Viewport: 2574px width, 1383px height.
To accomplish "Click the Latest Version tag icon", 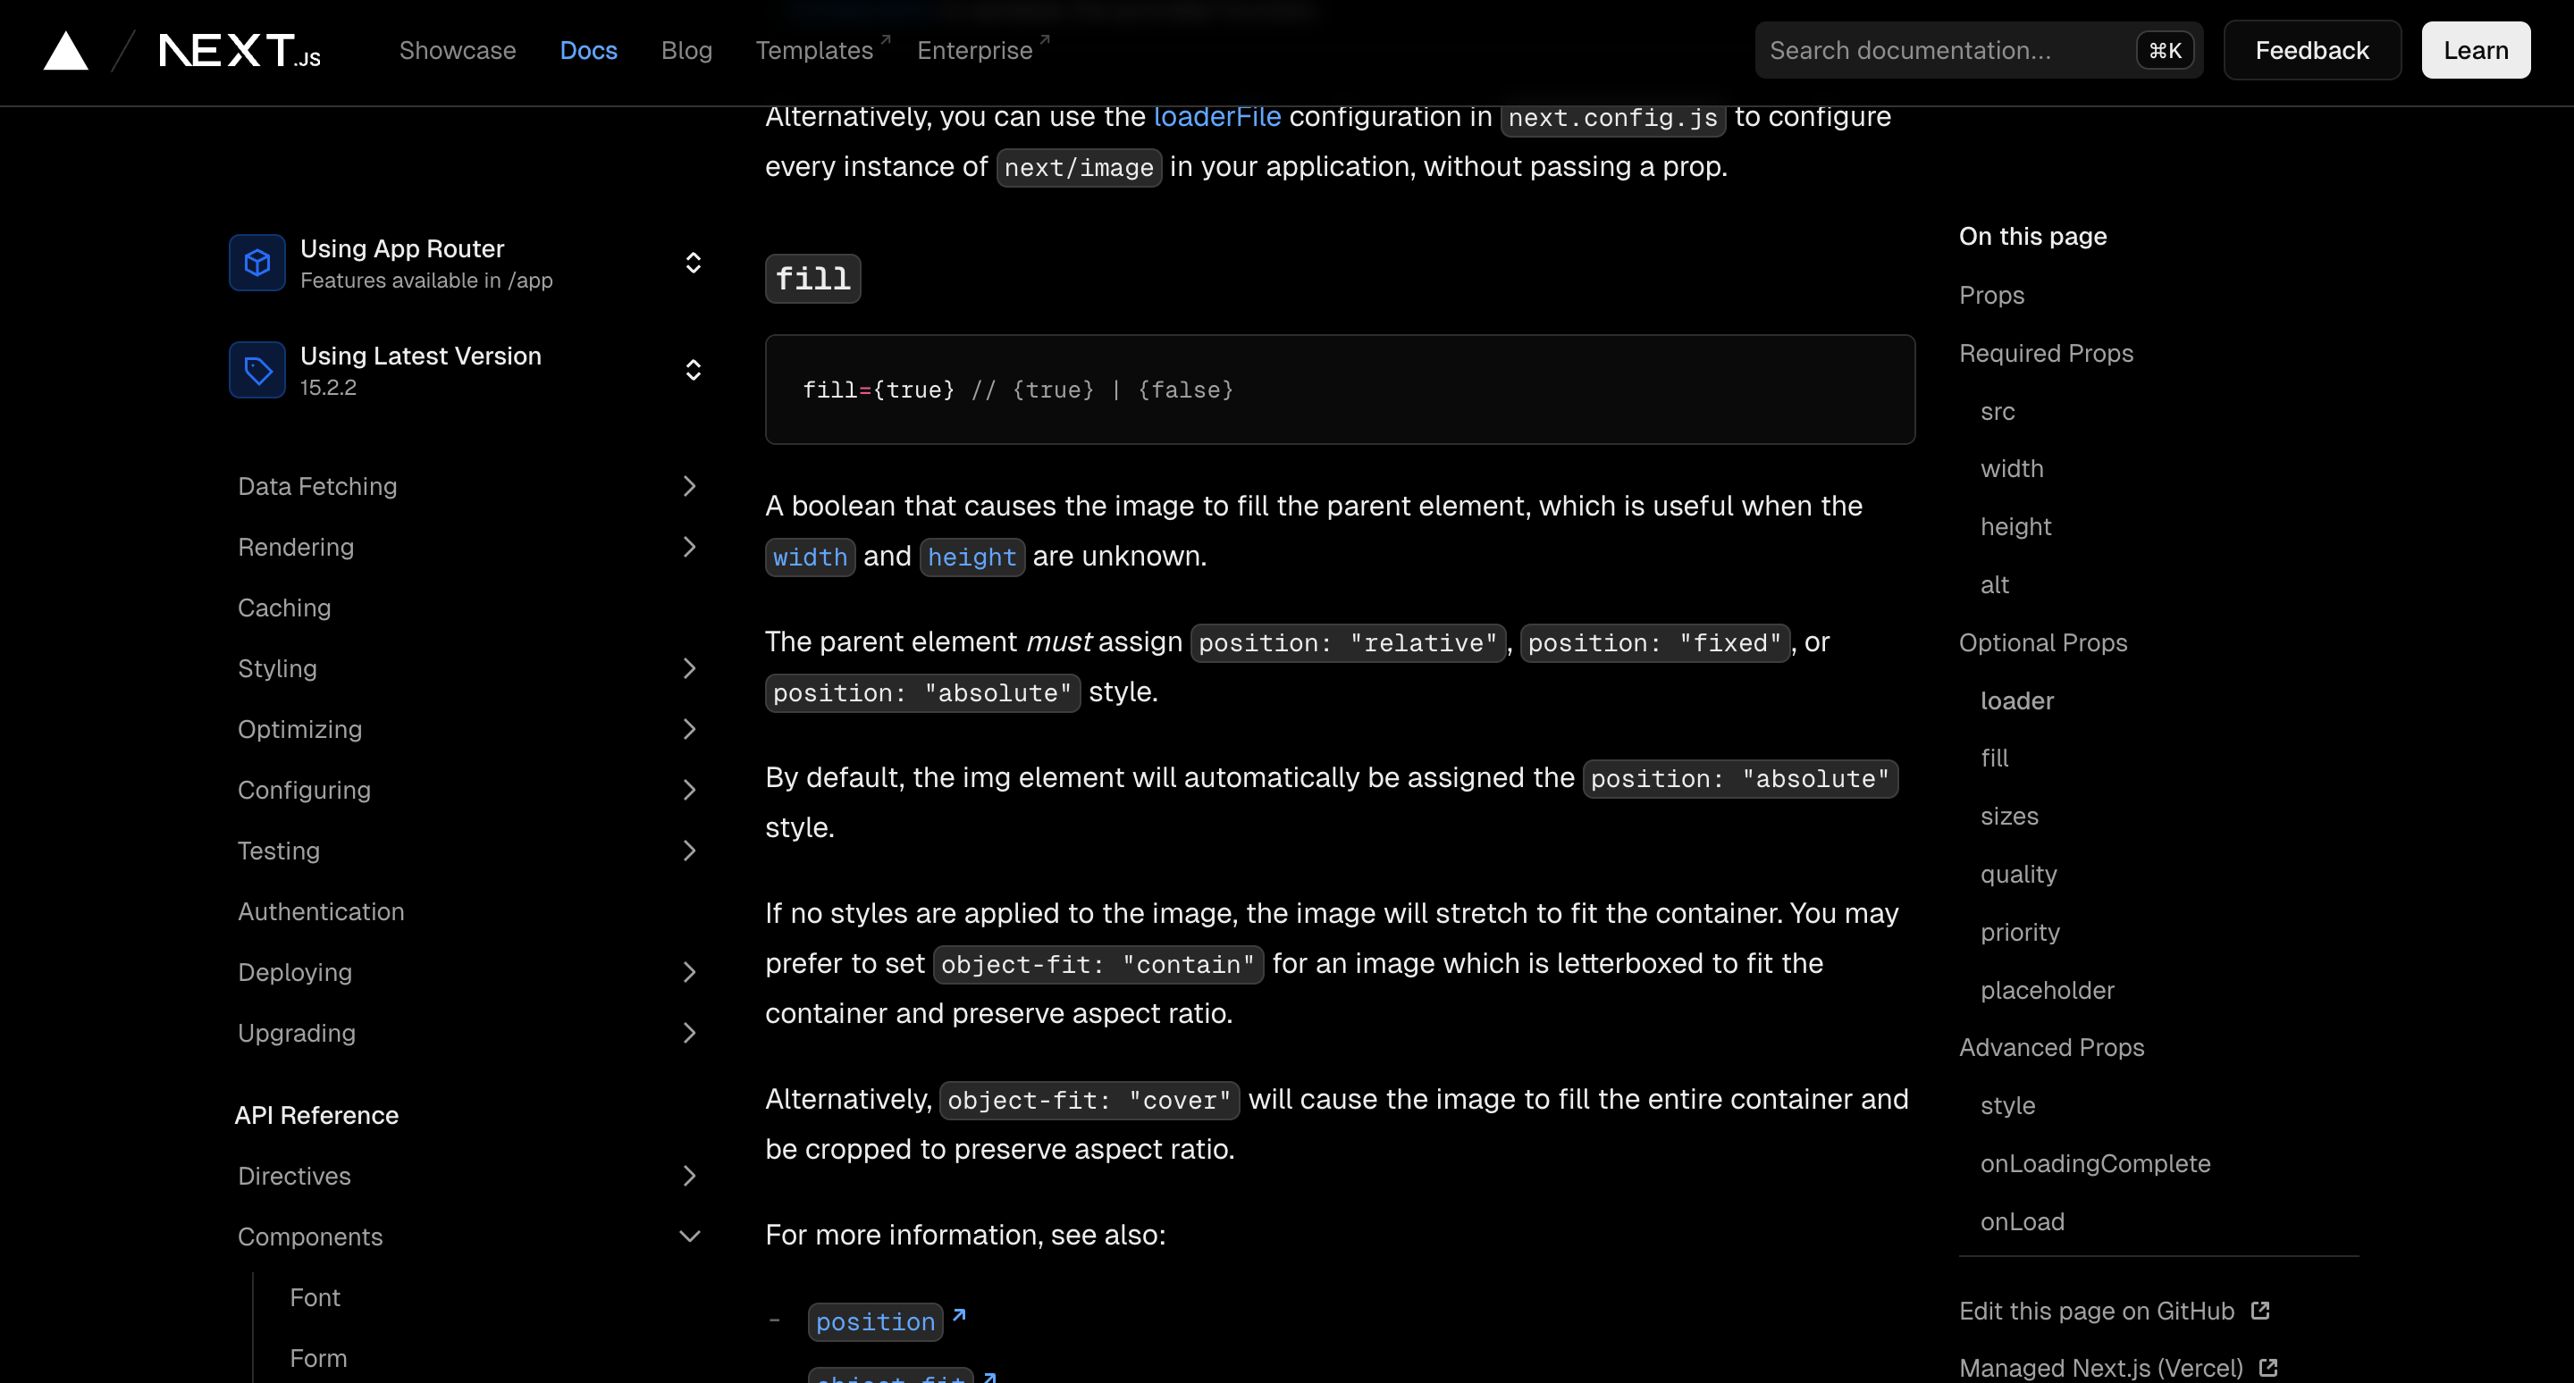I will [x=257, y=371].
